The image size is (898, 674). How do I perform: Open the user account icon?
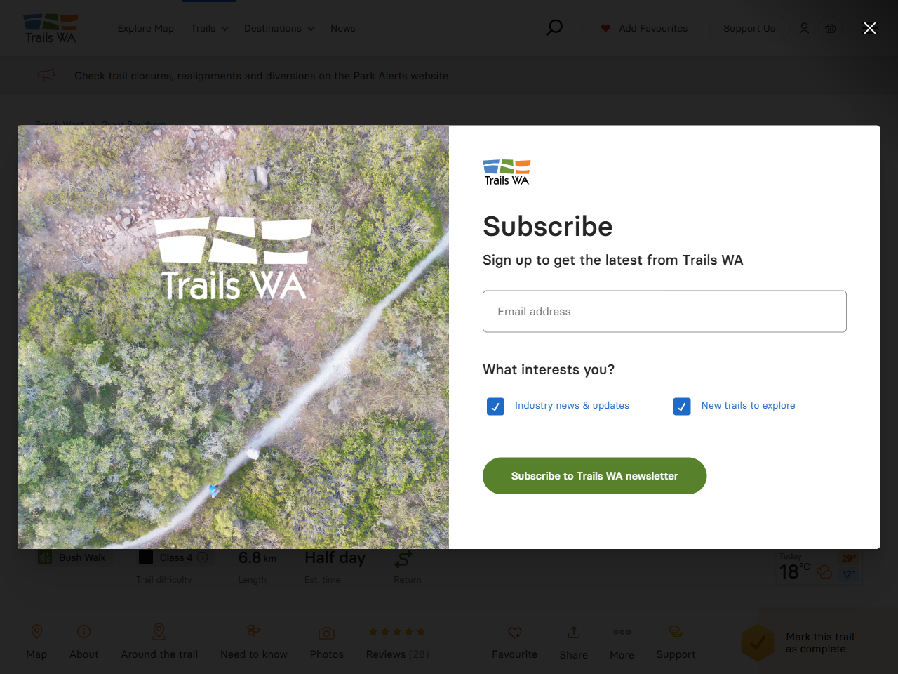point(804,28)
